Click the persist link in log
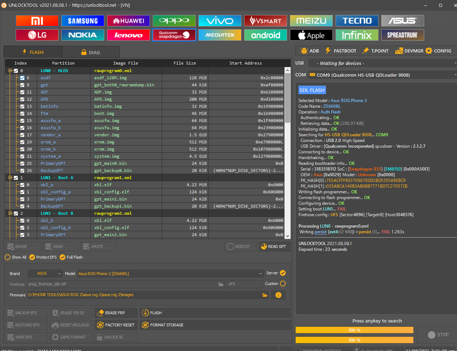457x351 pixels. (x=321, y=232)
